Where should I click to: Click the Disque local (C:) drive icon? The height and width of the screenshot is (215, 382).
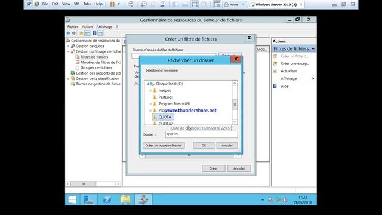point(153,84)
